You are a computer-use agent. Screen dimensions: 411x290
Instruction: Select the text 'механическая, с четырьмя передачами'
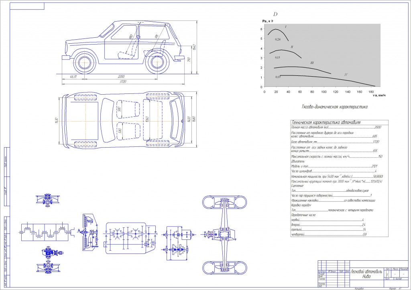tap(351, 210)
